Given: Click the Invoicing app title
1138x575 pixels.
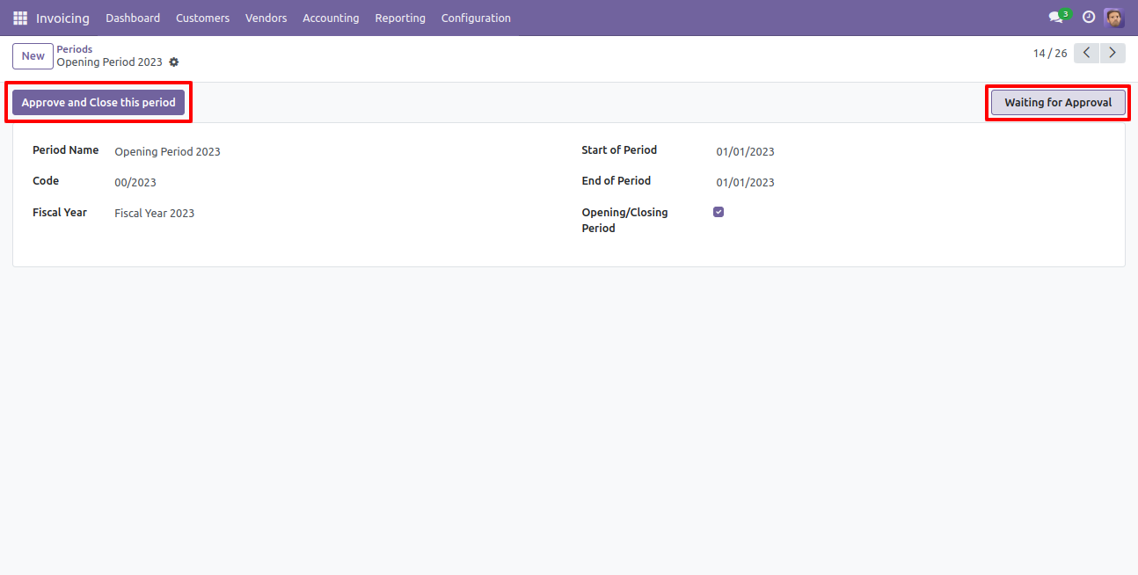Looking at the screenshot, I should [62, 18].
